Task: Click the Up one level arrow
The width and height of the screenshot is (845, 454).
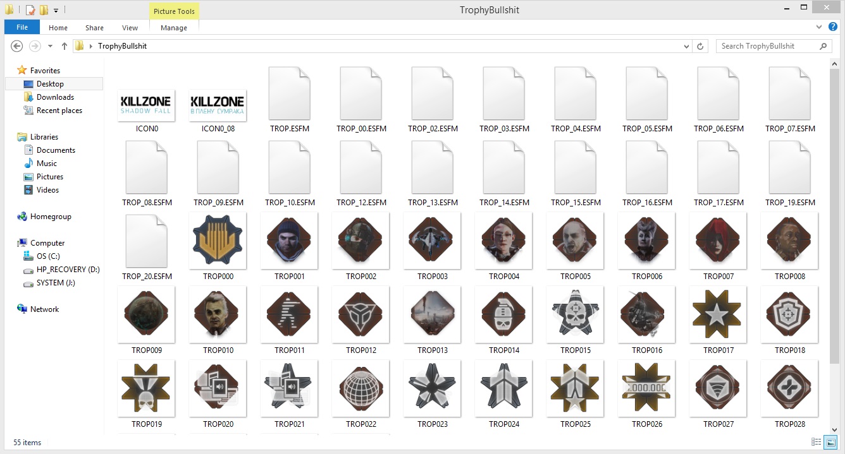Action: tap(64, 46)
